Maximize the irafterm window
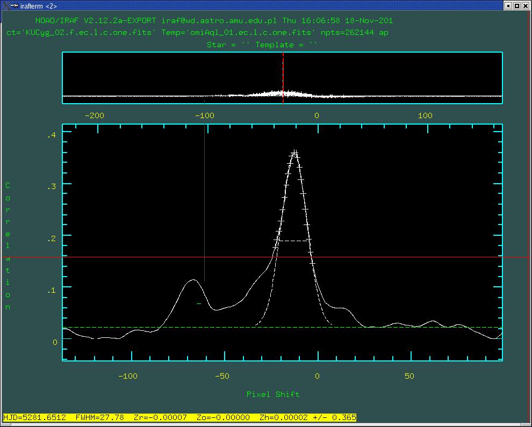Viewport: 532px width, 427px height. tap(516, 6)
